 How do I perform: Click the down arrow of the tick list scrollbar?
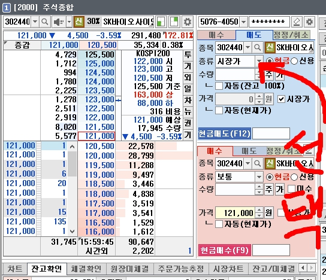coord(72,231)
